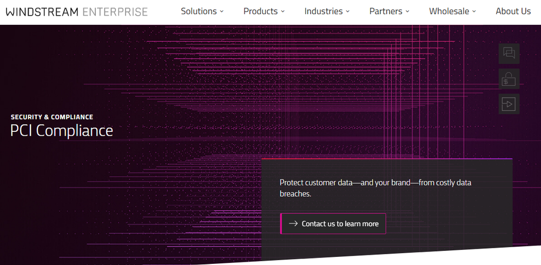The height and width of the screenshot is (265, 541).
Task: Go to the About Us page
Action: point(513,11)
